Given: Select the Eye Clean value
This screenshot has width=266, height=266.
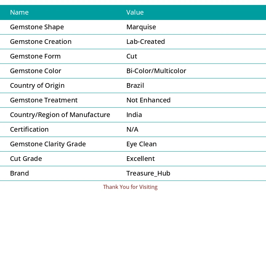Looking at the screenshot, I should (x=141, y=144).
